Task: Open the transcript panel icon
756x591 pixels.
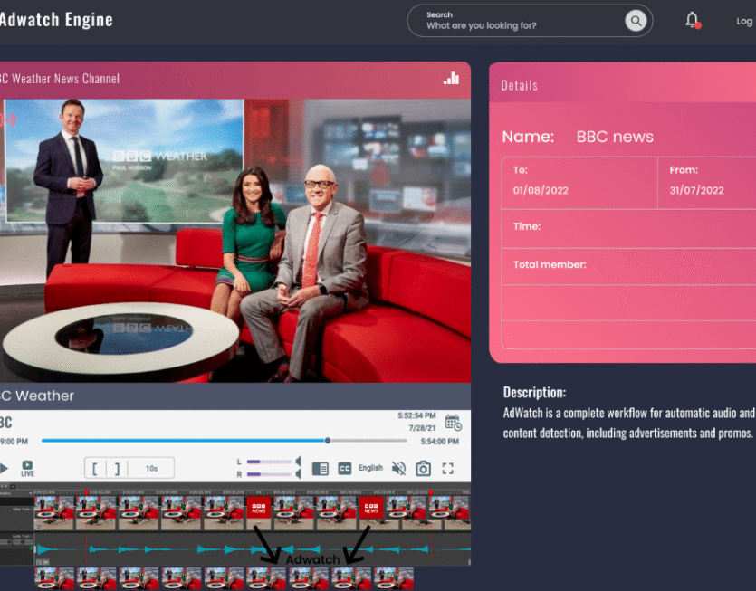Action: (x=321, y=469)
